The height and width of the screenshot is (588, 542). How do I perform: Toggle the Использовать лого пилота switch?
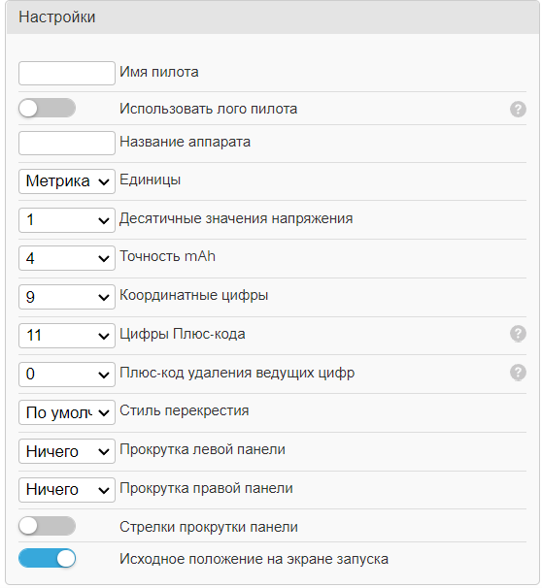(x=47, y=109)
